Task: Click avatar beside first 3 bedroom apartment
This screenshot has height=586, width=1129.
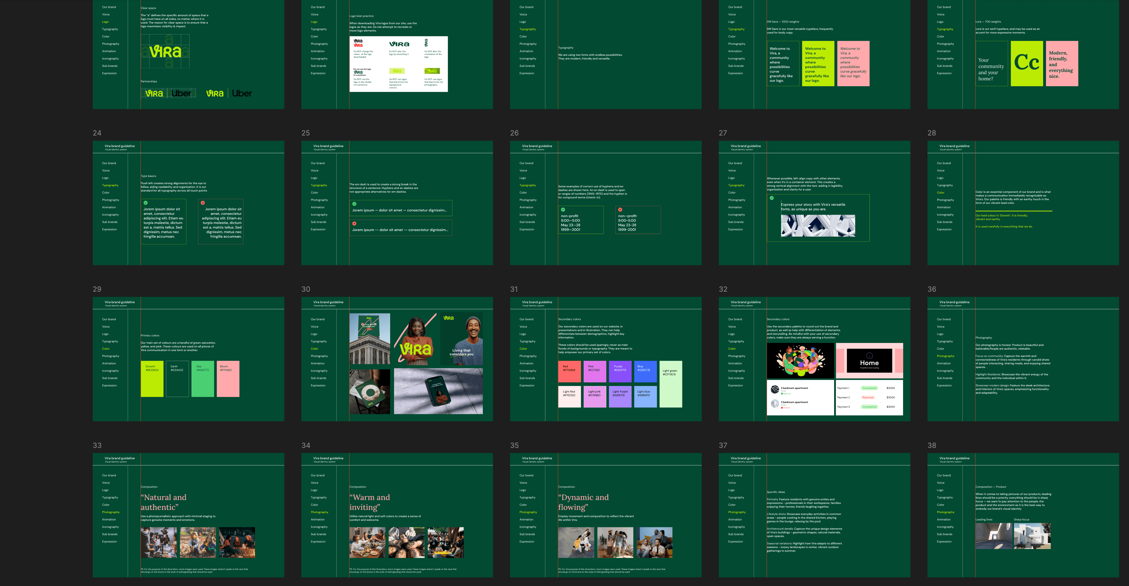Action: 775,389
